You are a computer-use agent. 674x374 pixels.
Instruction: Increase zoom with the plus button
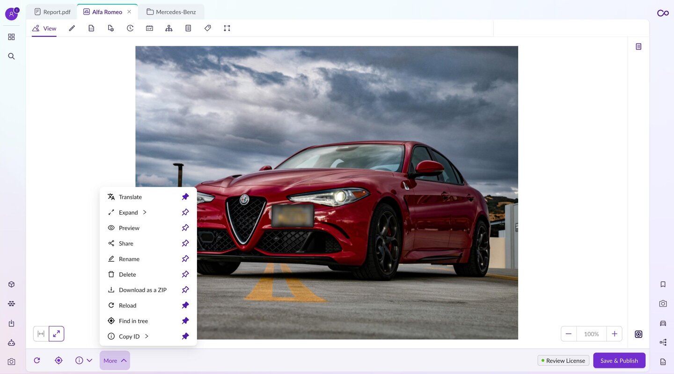click(614, 334)
